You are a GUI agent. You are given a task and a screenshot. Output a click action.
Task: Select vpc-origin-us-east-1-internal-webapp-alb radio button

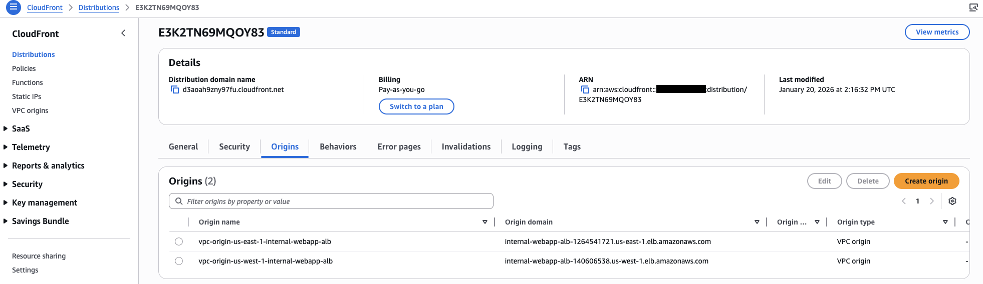tap(179, 241)
